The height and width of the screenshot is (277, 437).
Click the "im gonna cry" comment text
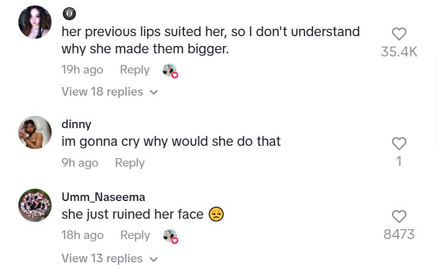click(x=171, y=142)
